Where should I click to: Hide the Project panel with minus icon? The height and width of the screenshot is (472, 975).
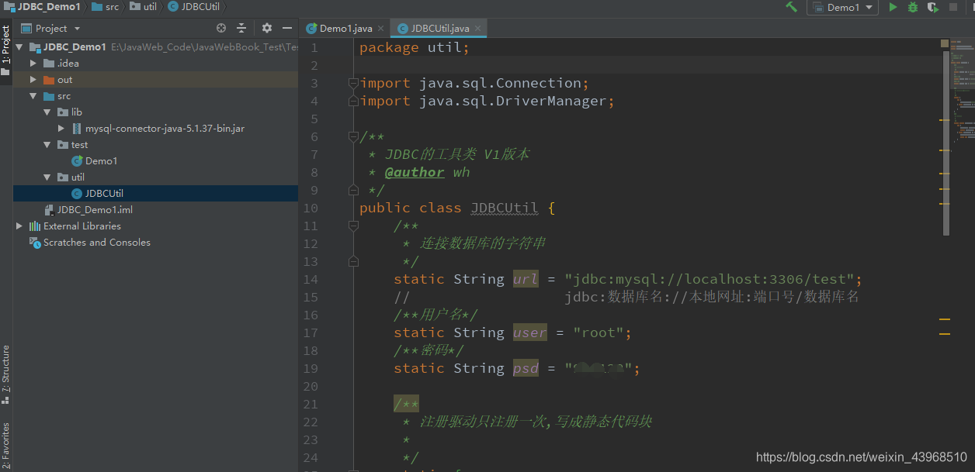click(x=287, y=28)
